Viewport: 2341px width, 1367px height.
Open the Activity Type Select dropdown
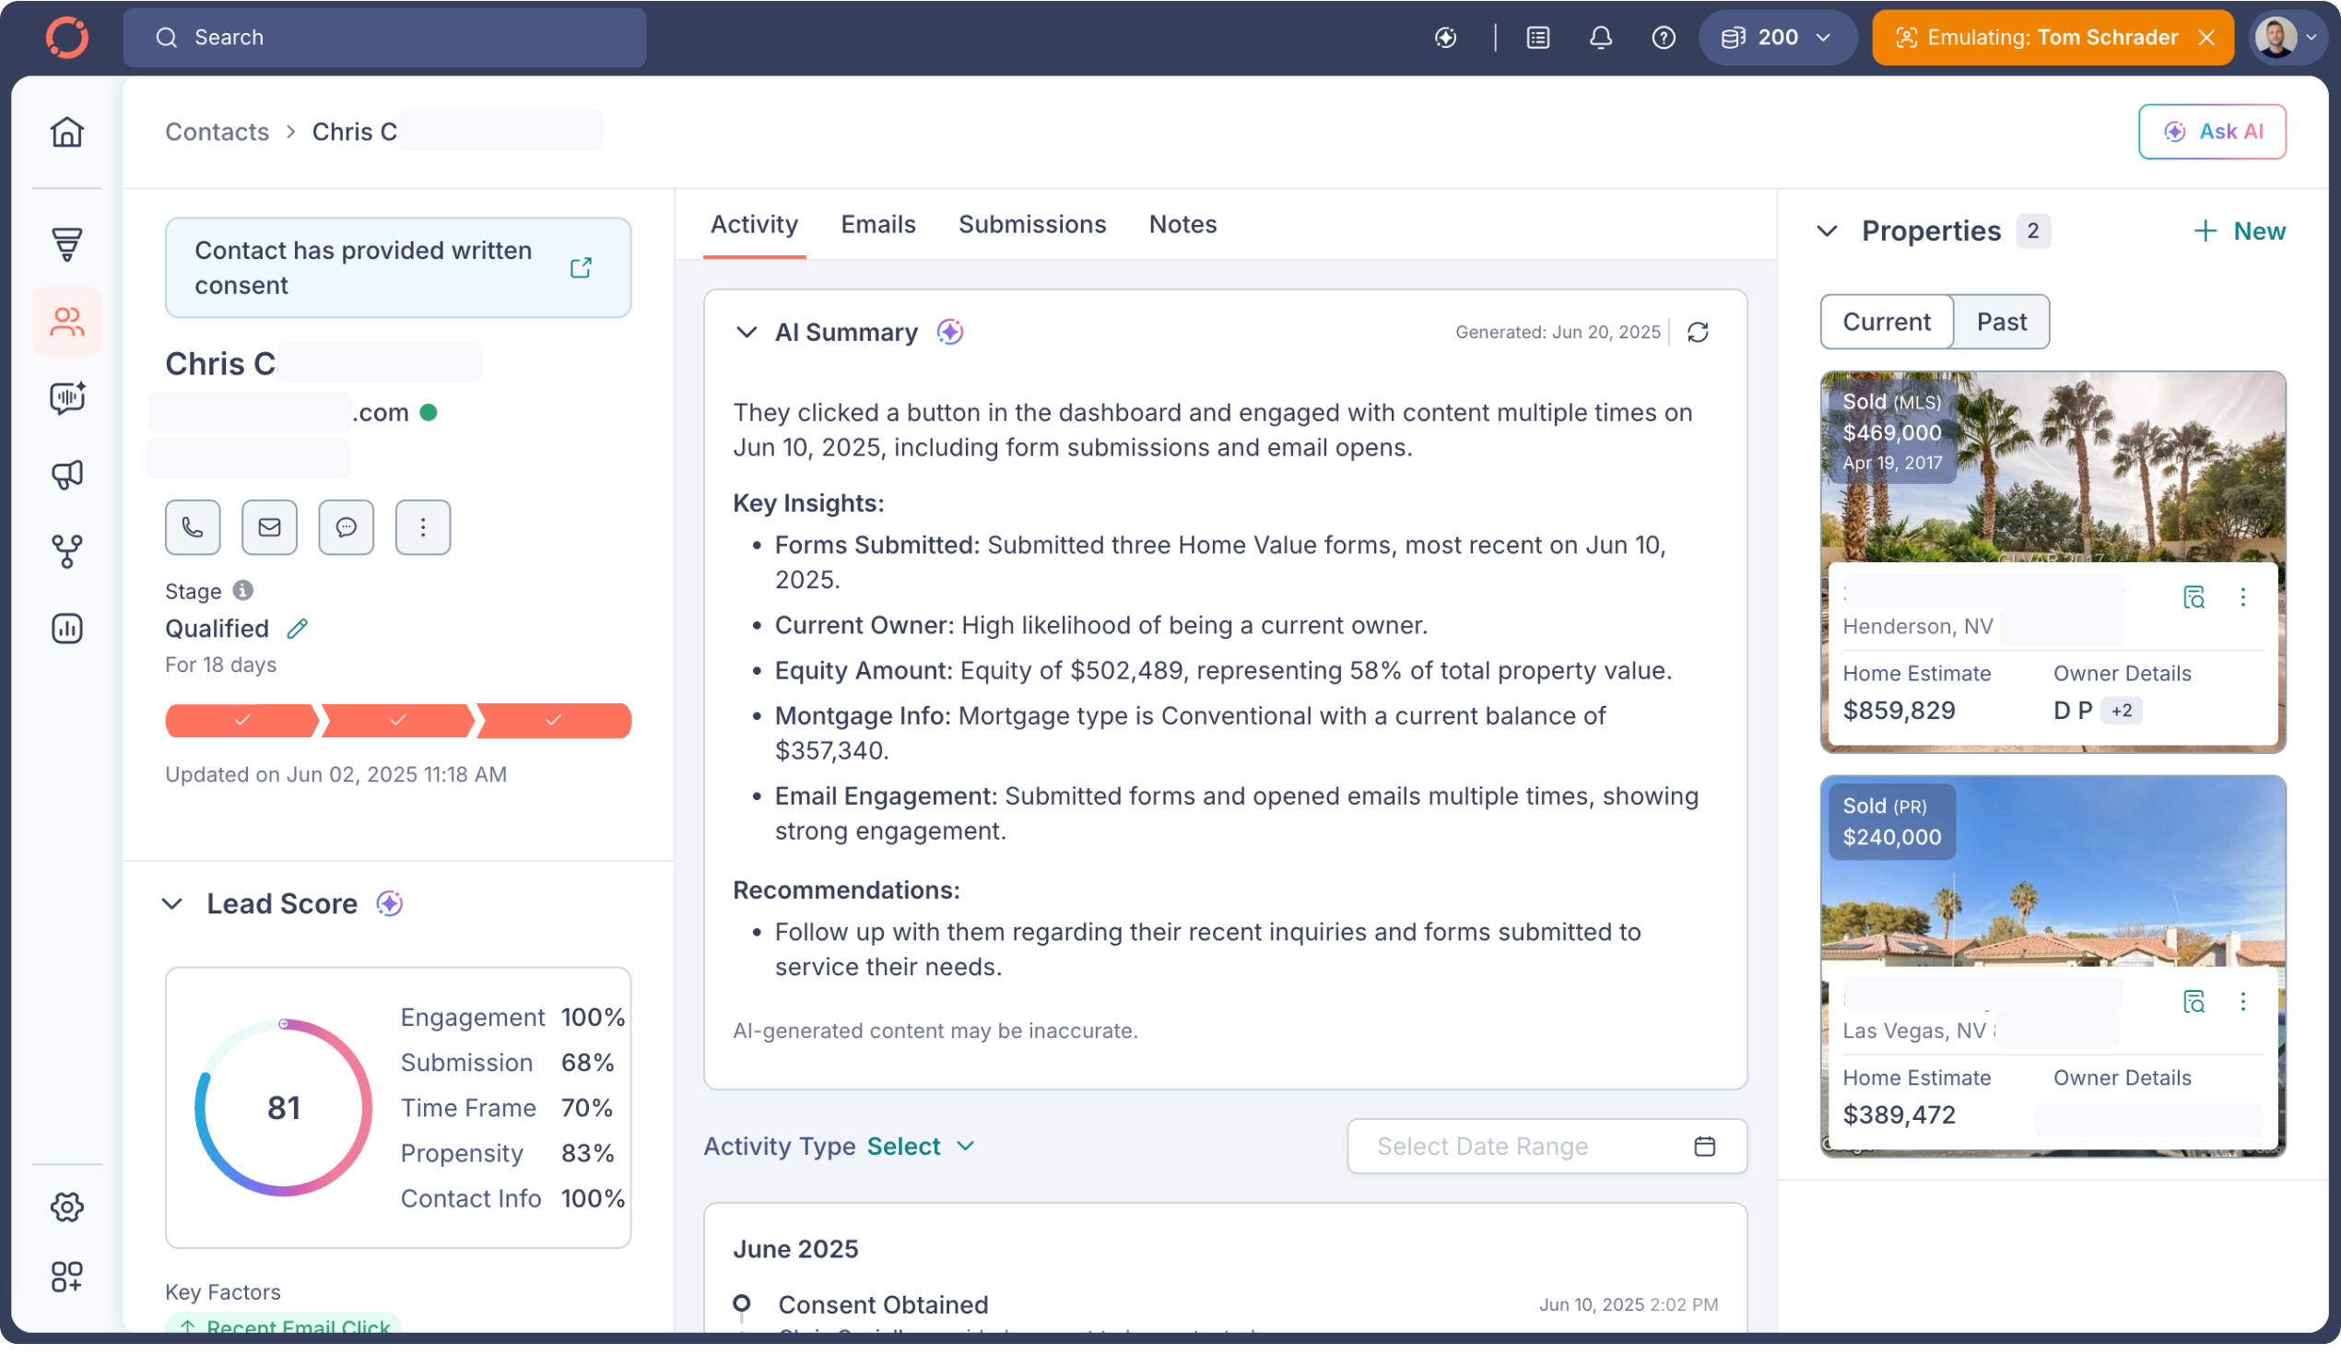(x=921, y=1147)
